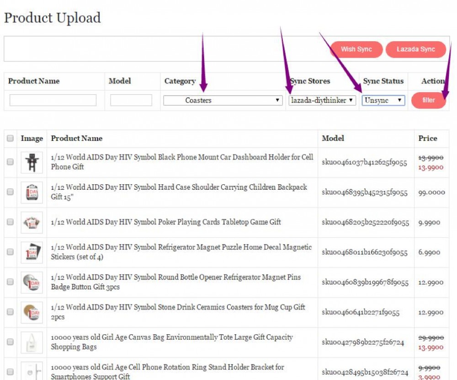Check the Phone Mount Car Dashboard Holder row

pyautogui.click(x=10, y=162)
